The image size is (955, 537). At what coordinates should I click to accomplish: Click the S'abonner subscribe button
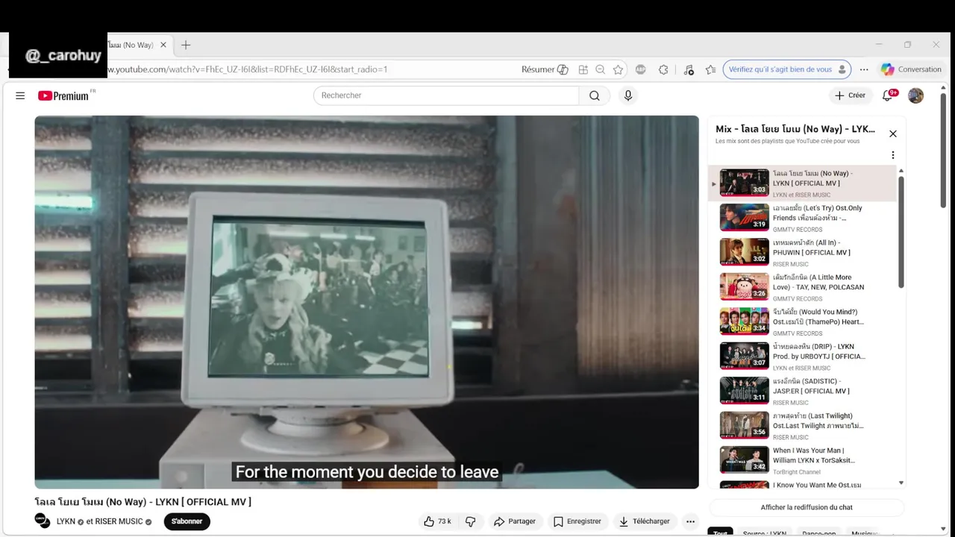(x=187, y=521)
